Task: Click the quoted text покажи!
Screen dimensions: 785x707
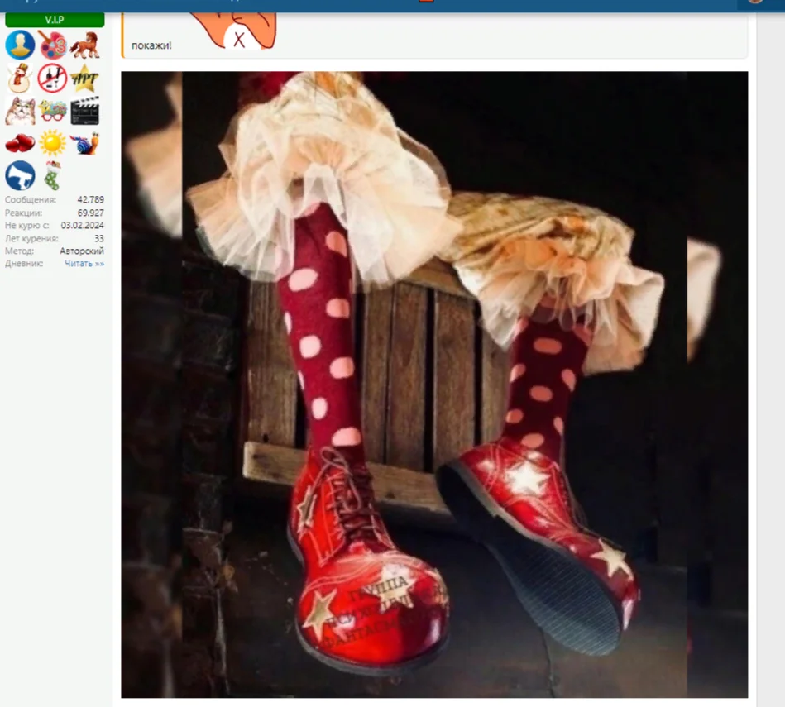Action: pos(151,45)
